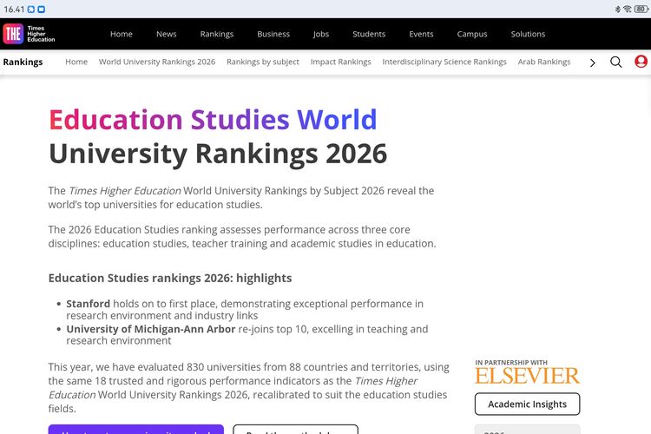Screen dimensions: 651x434
Task: Open the Campus menu item
Action: click(x=472, y=34)
